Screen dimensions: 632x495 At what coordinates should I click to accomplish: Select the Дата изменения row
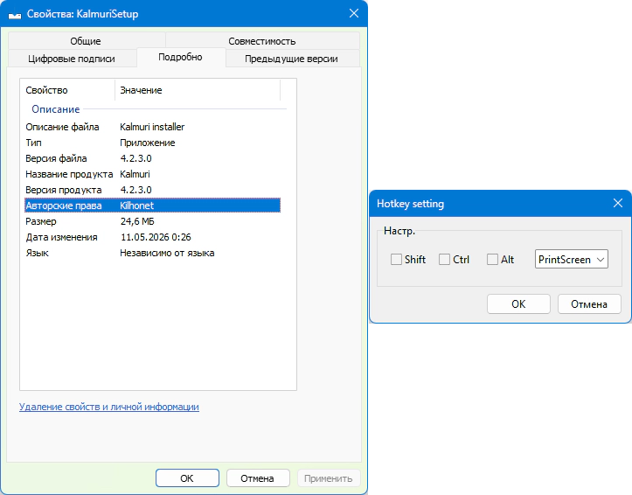[153, 237]
